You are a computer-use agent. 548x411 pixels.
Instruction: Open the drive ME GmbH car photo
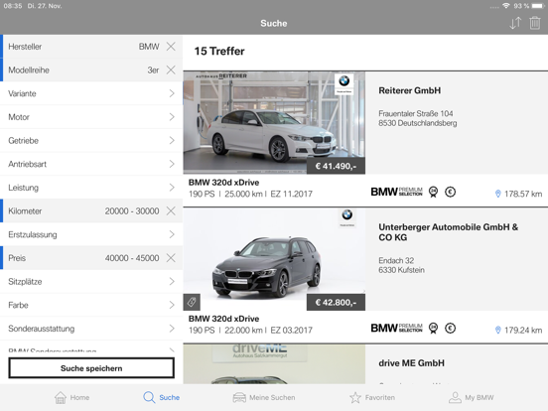tap(274, 364)
